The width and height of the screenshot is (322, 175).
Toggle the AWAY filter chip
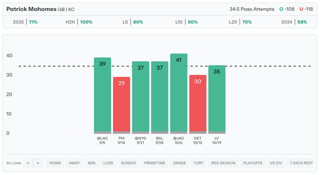[x=75, y=163]
